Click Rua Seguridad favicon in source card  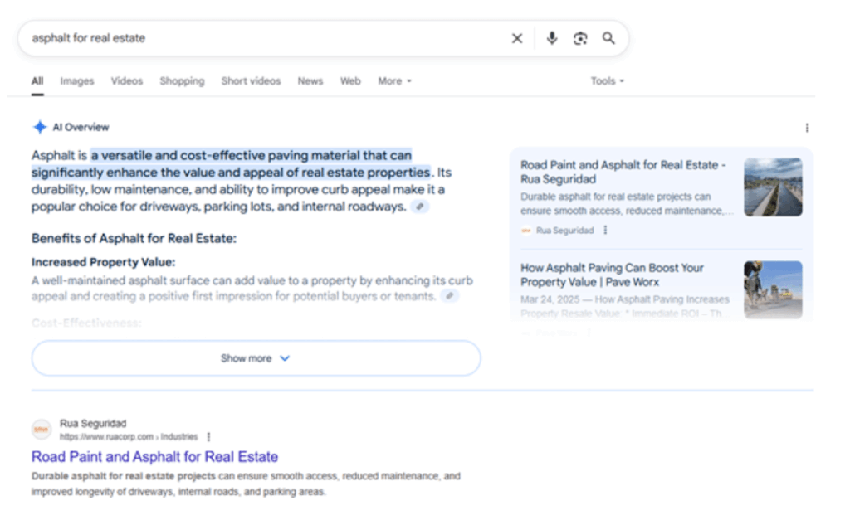pyautogui.click(x=525, y=231)
